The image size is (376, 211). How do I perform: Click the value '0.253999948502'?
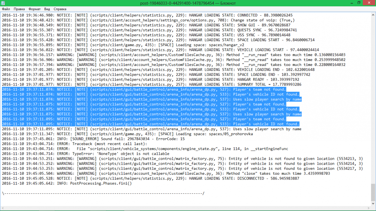(x=330, y=60)
